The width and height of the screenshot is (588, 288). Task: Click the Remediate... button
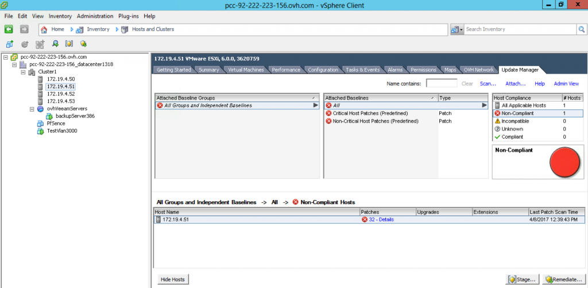tap(564, 279)
